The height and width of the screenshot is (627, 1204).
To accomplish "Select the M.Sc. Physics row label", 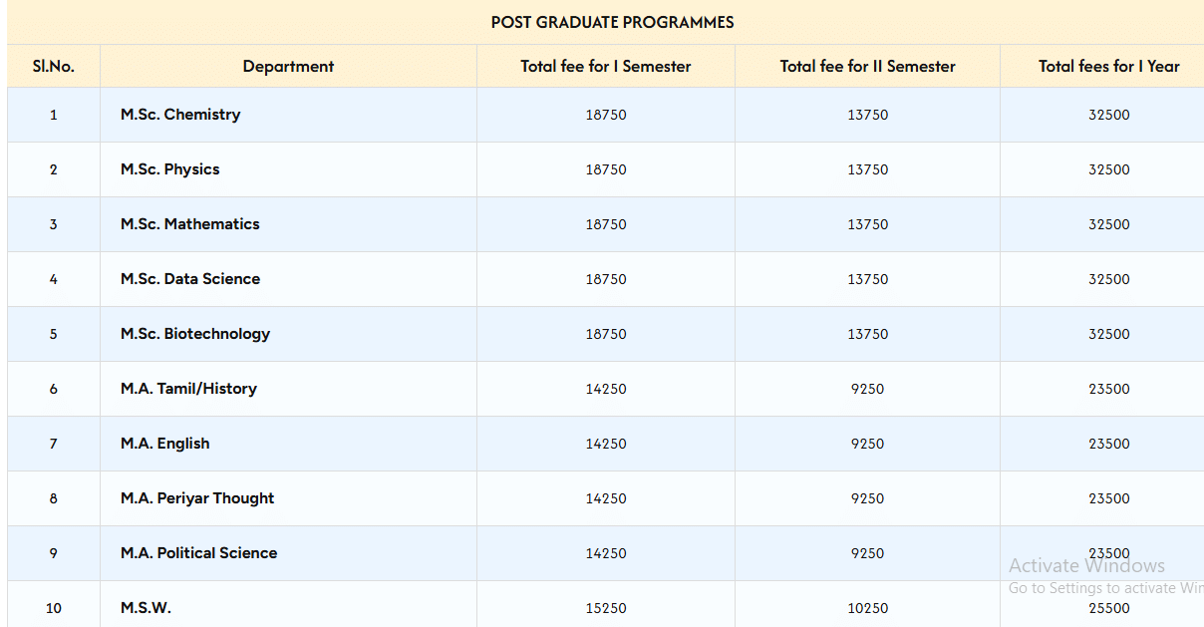I will [170, 169].
